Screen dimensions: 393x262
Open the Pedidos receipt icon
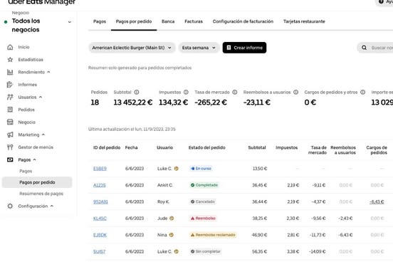(10, 110)
